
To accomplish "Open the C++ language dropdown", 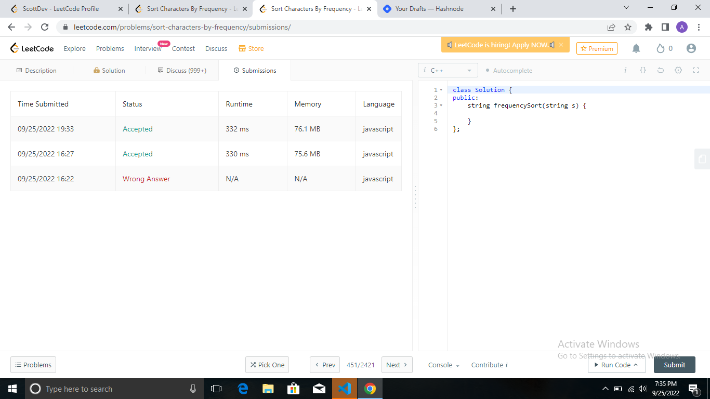I will click(448, 70).
